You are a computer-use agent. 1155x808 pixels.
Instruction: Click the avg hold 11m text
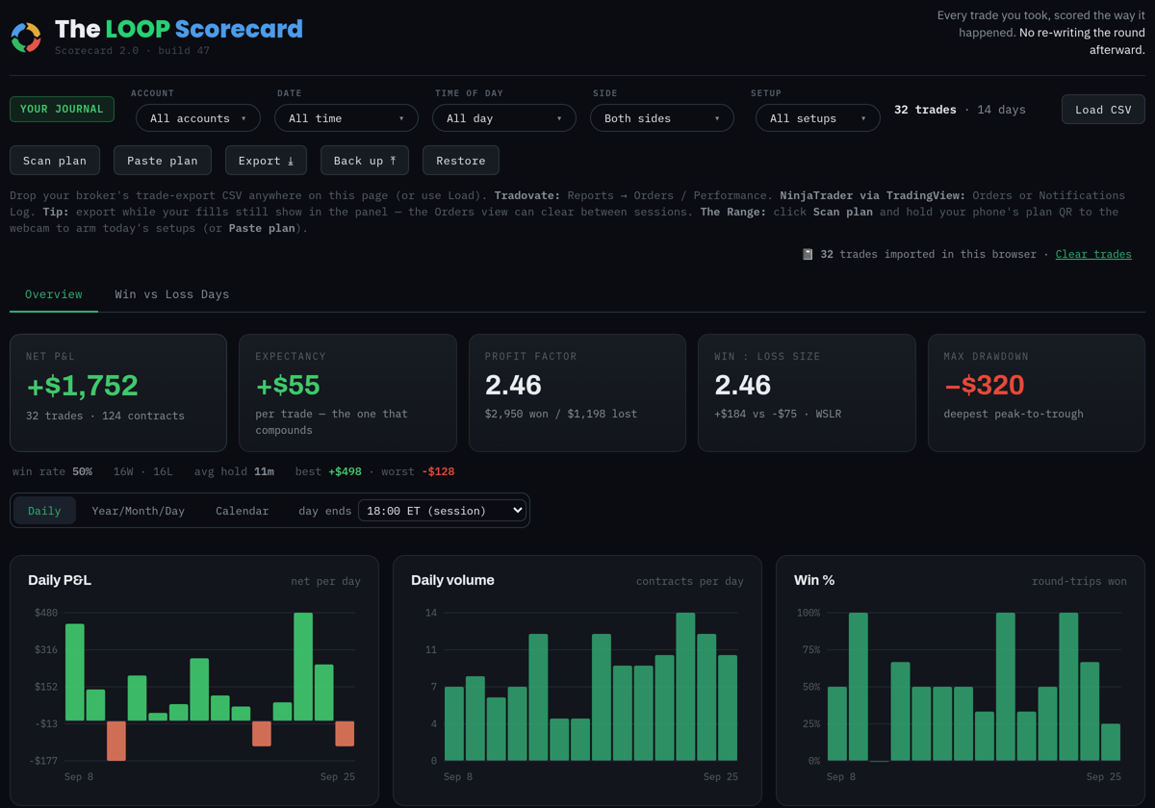[x=234, y=471]
